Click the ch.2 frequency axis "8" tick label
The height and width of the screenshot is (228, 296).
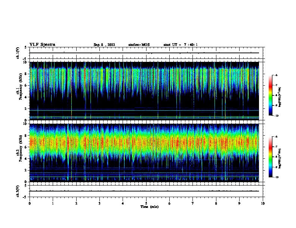coord(26,136)
